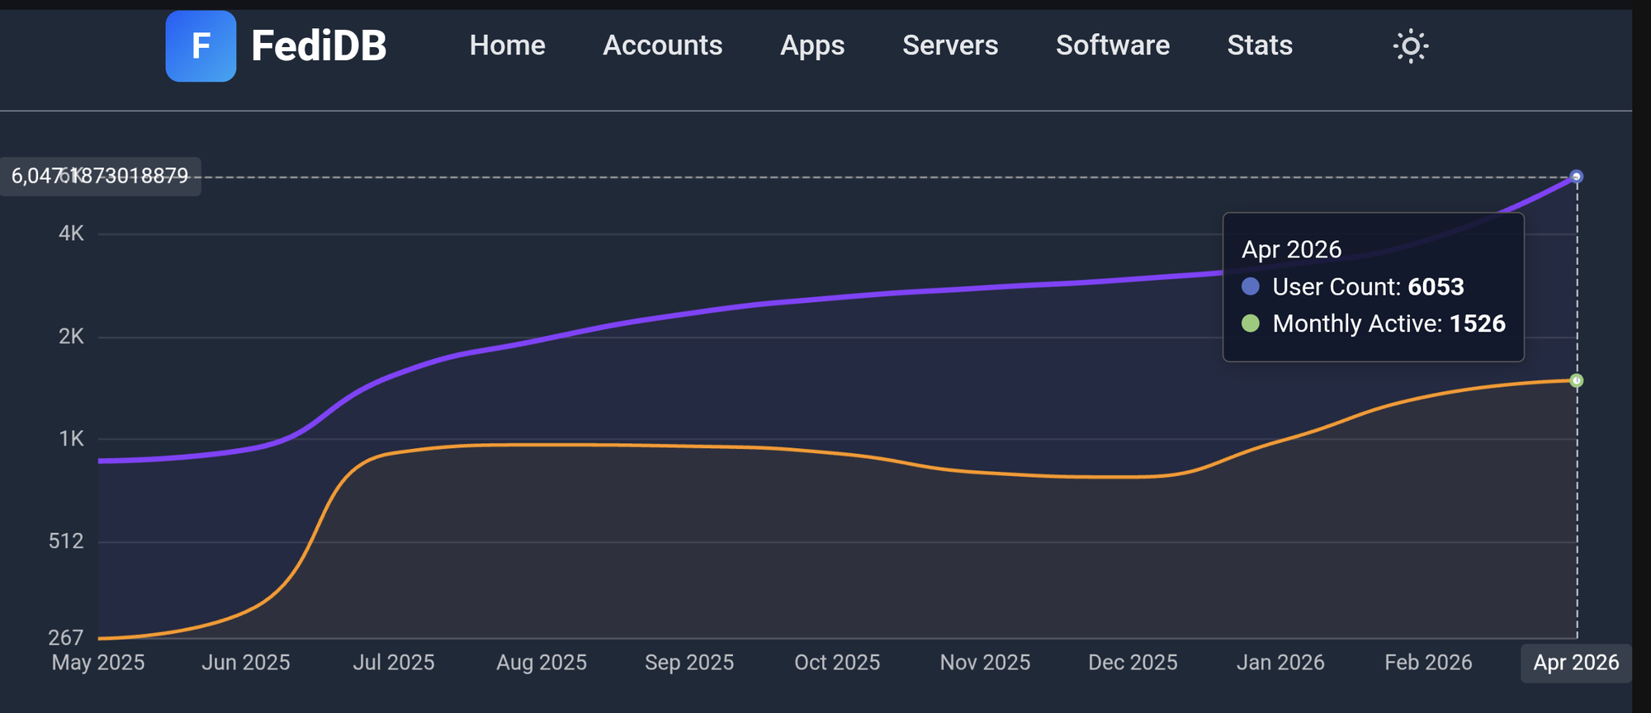Open the Home navigation link
The width and height of the screenshot is (1651, 713).
coord(507,45)
